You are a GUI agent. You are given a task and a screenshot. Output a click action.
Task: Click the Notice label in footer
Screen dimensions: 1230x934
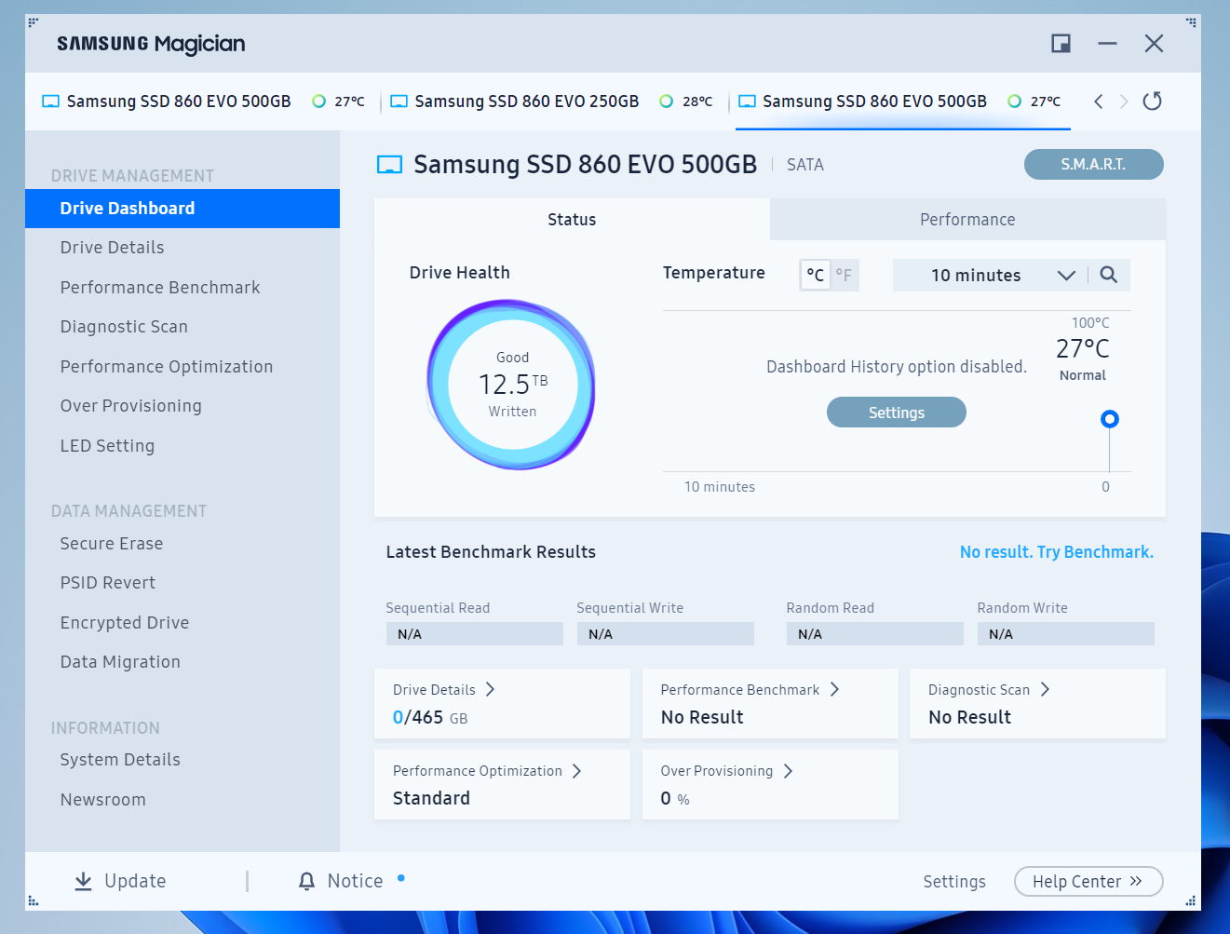pos(355,881)
